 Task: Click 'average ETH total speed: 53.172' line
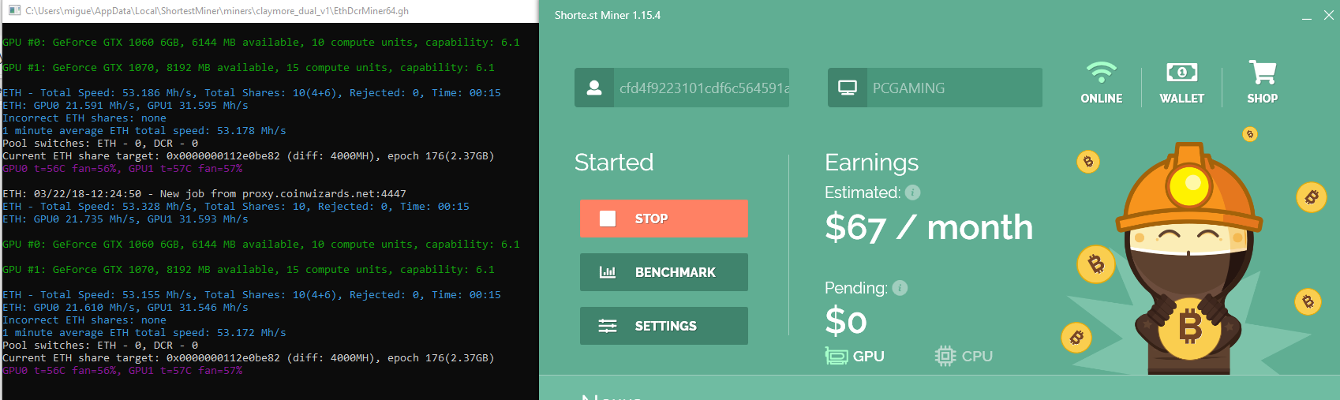click(144, 332)
